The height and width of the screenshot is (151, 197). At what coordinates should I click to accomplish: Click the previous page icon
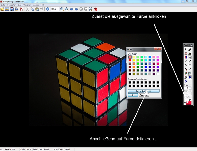(x=81, y=9)
